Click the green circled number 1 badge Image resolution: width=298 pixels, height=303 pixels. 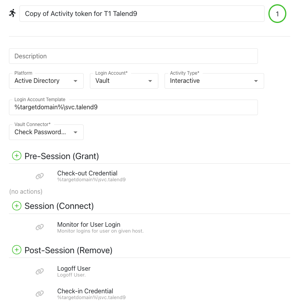pyautogui.click(x=277, y=14)
